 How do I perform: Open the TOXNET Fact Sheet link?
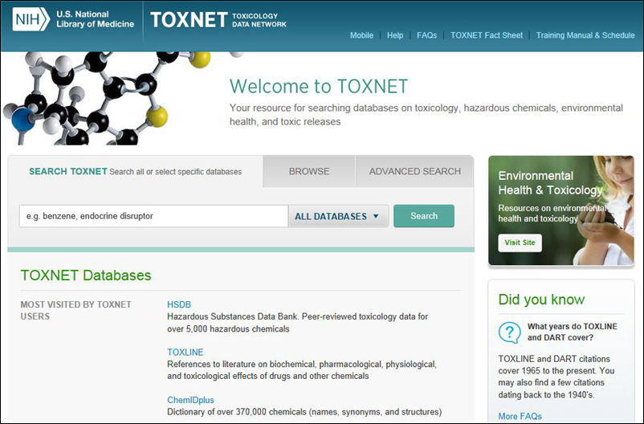point(487,35)
